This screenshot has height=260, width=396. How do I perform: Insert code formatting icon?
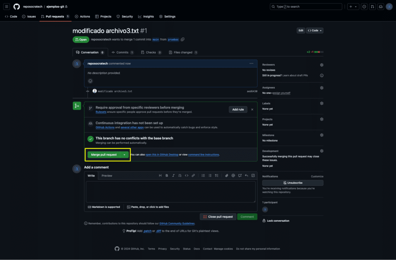[x=187, y=175]
